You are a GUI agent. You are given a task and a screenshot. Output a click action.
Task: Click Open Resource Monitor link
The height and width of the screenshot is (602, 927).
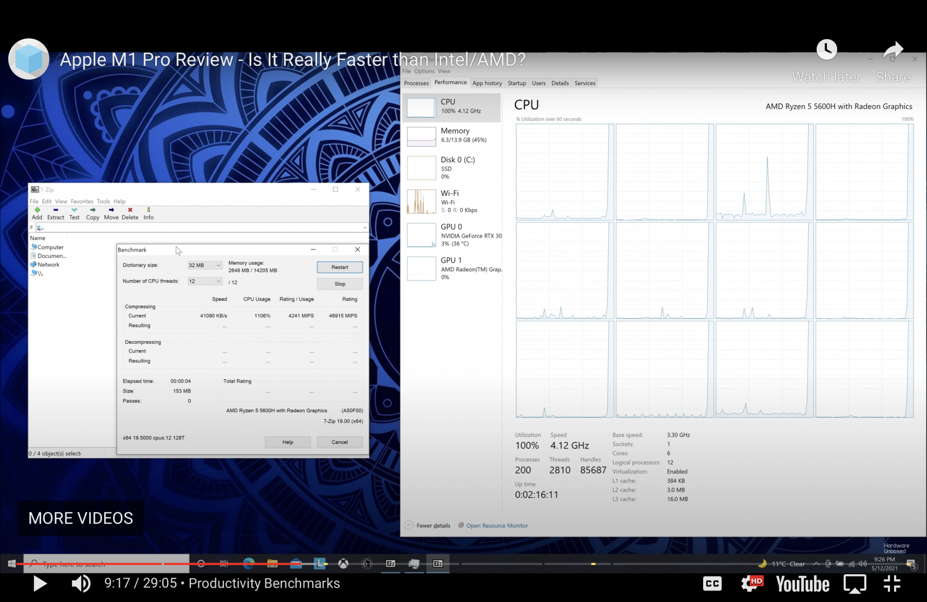pyautogui.click(x=497, y=526)
